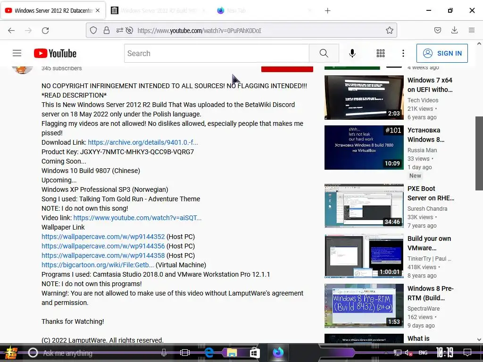The image size is (483, 362).
Task: Open site permissions icon in address bar
Action: 119,30
